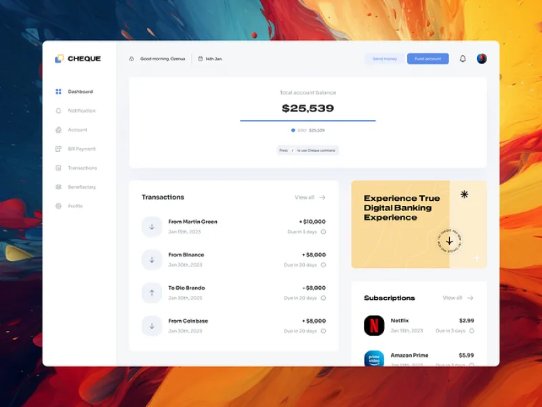542x407 pixels.
Task: Click the blue balance progress bar
Action: tap(308, 121)
